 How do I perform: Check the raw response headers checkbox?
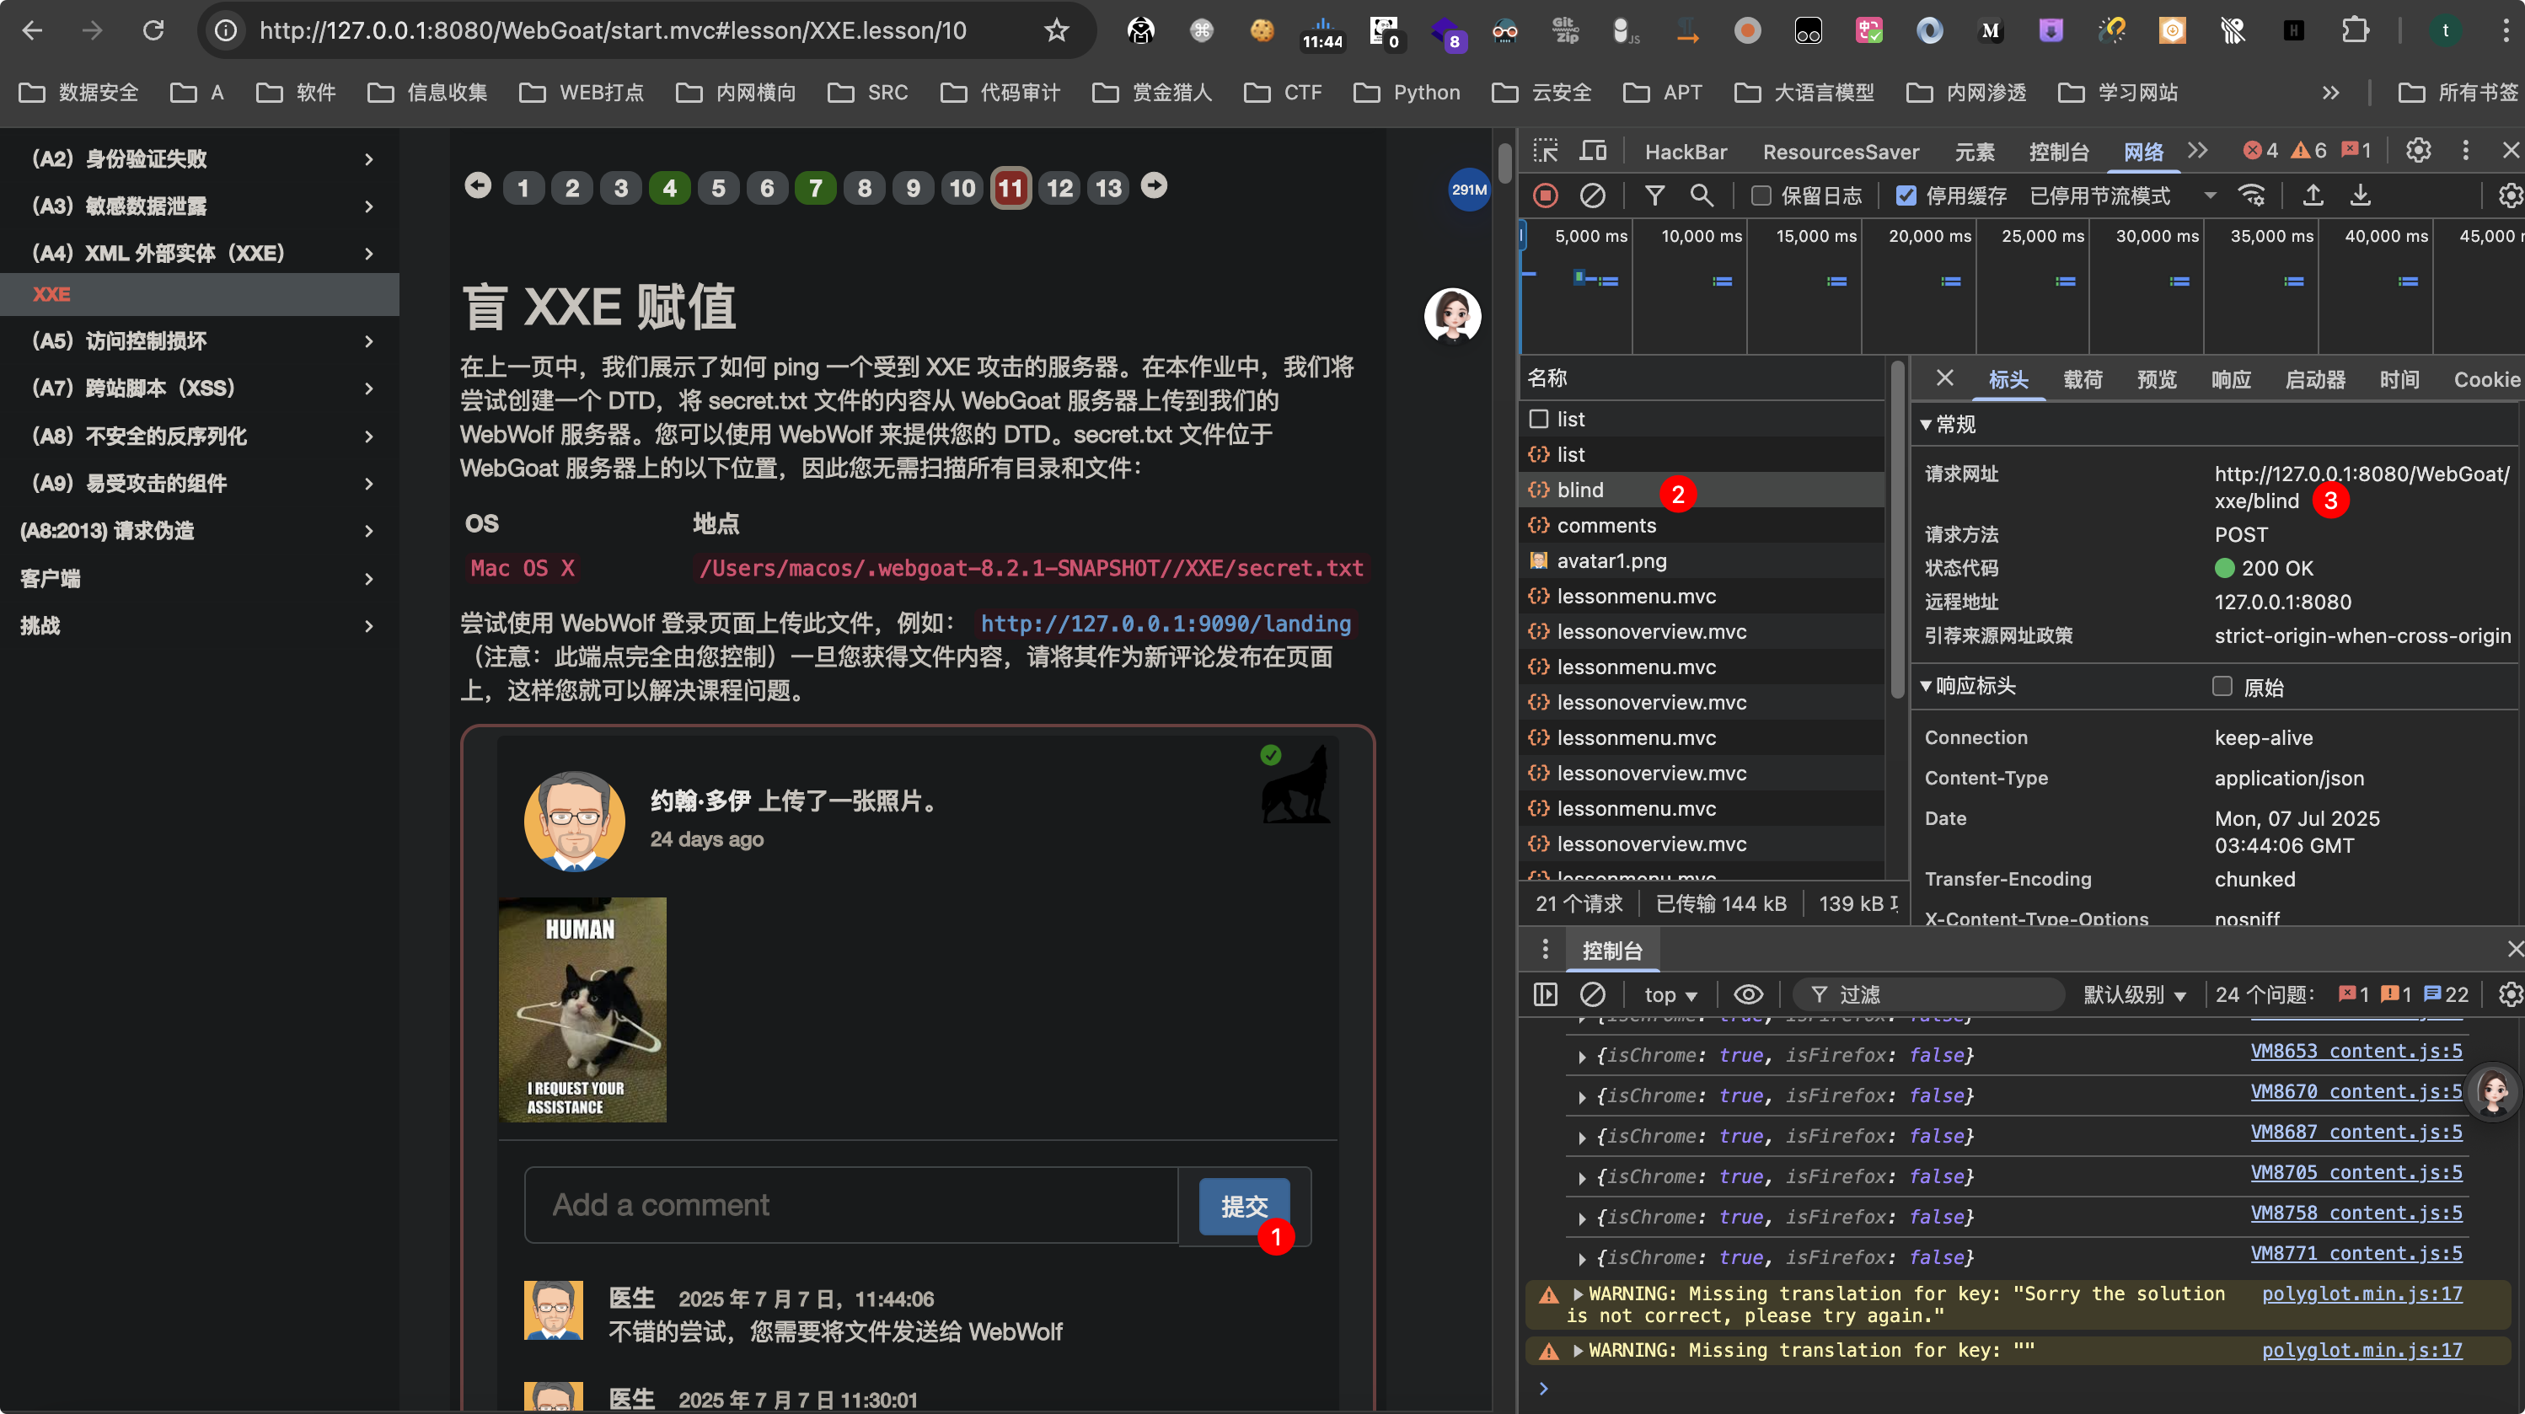point(2222,686)
